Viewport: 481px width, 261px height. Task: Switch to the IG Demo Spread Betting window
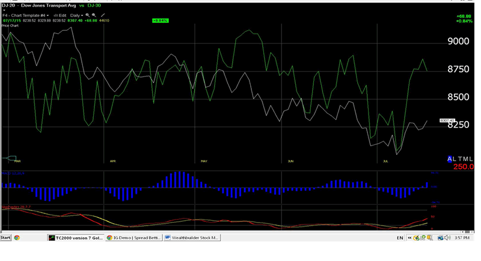tap(133, 238)
